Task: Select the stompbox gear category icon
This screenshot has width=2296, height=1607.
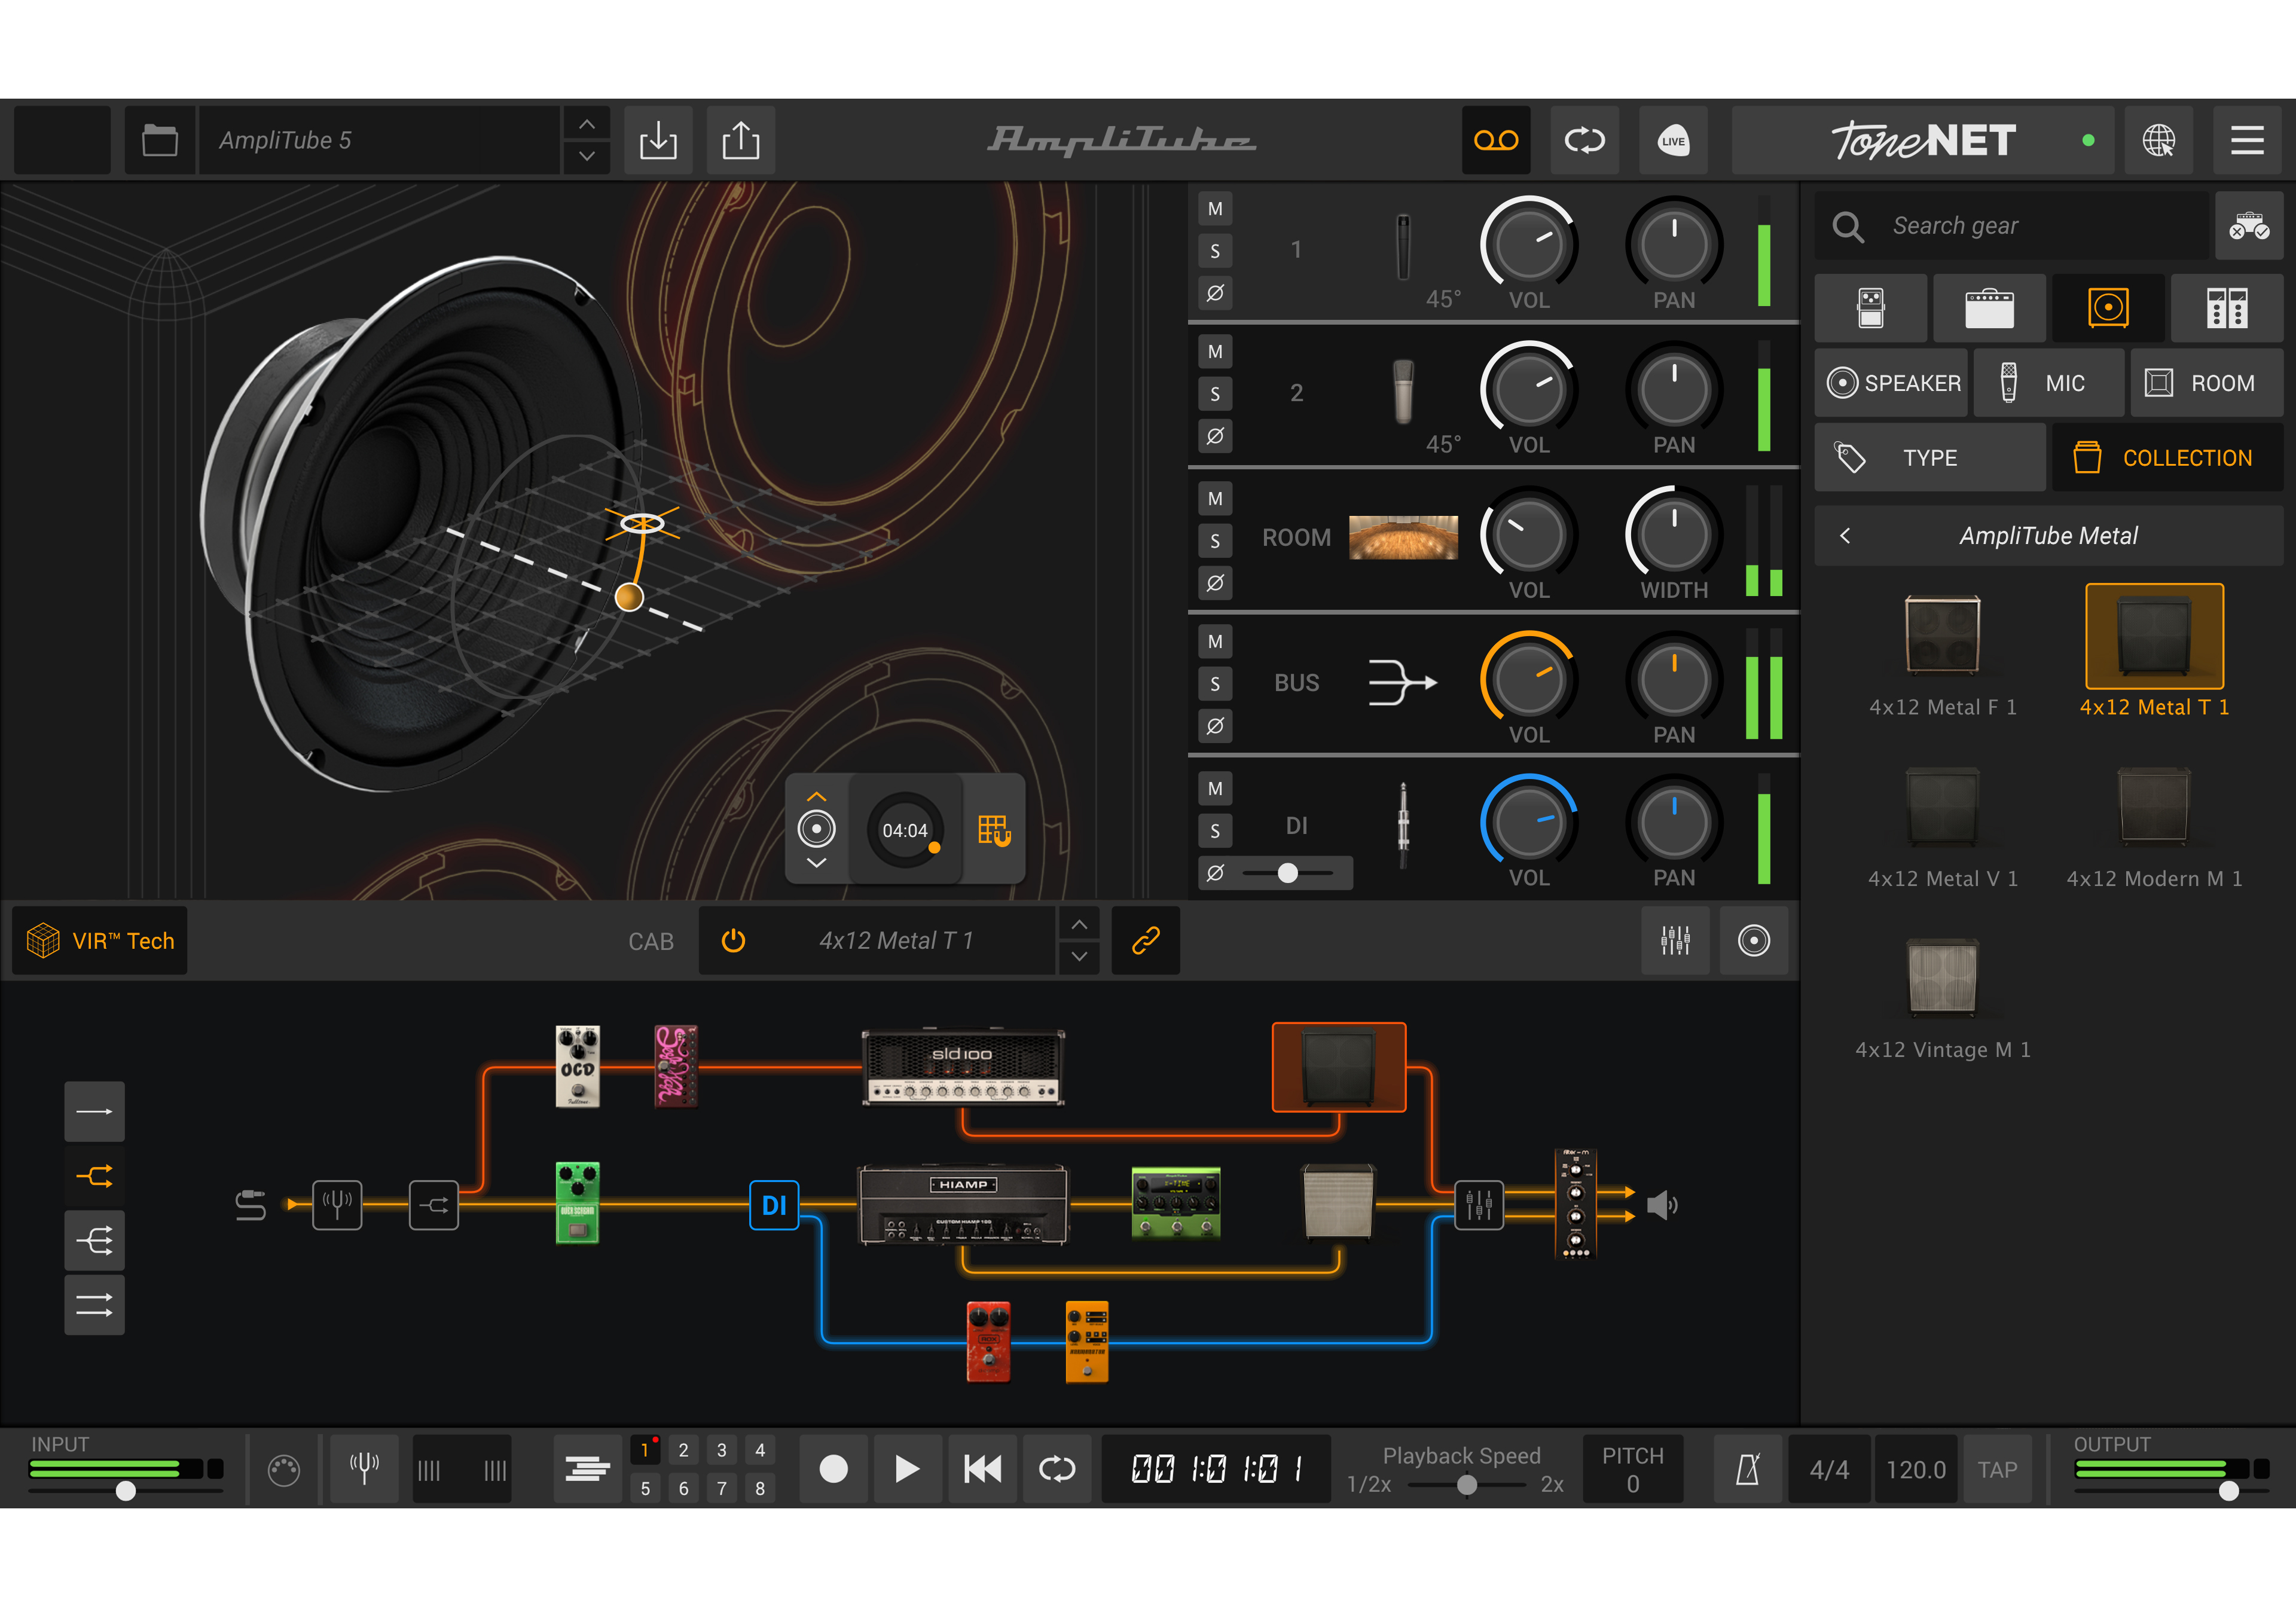Action: (x=1871, y=308)
